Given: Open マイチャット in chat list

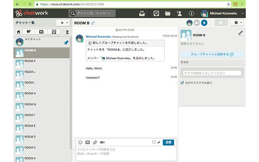Looking at the screenshot, I should click(41, 42).
